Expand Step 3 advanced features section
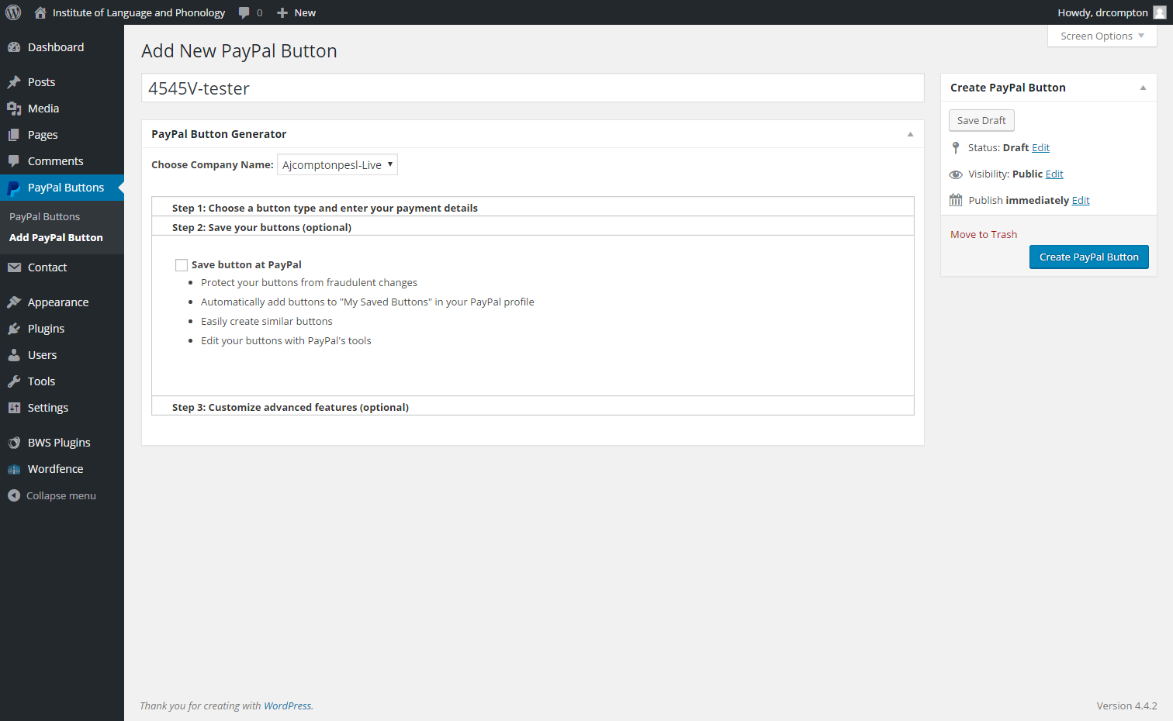Screen dimensions: 1173x721 tap(533, 406)
